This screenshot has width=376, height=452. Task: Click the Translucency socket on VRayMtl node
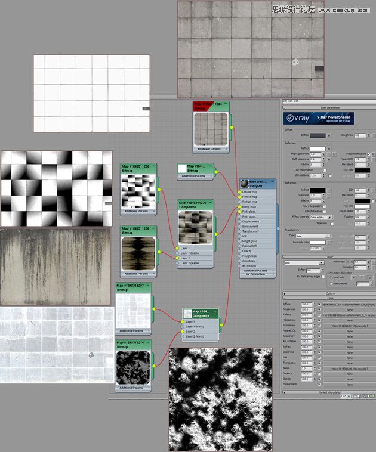239,231
